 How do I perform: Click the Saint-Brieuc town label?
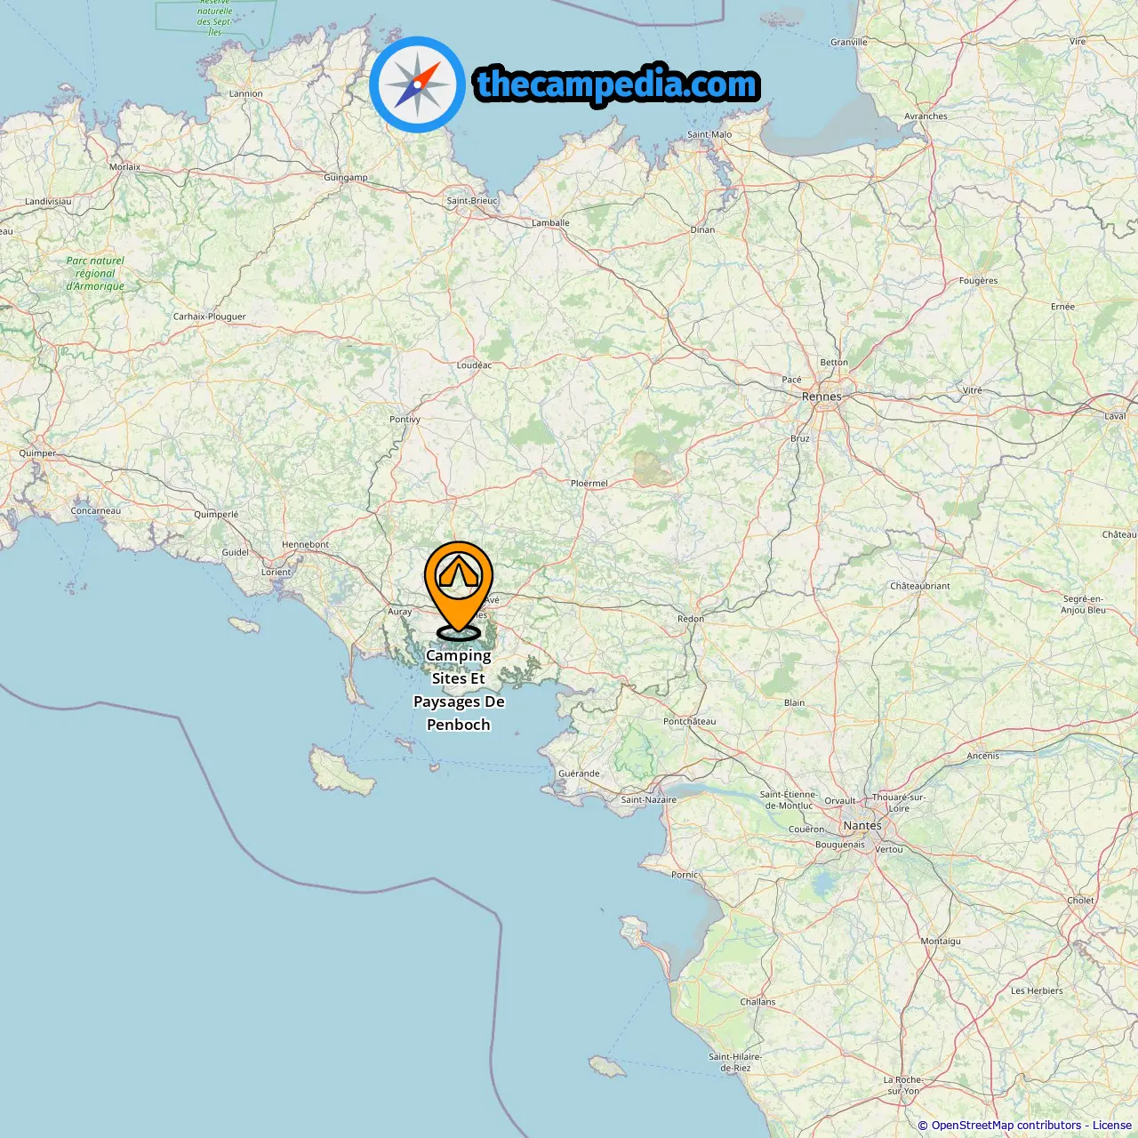tap(472, 200)
